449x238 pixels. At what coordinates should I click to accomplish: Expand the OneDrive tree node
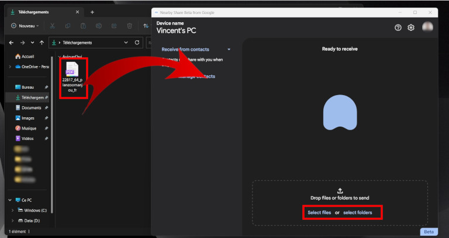[x=10, y=66]
